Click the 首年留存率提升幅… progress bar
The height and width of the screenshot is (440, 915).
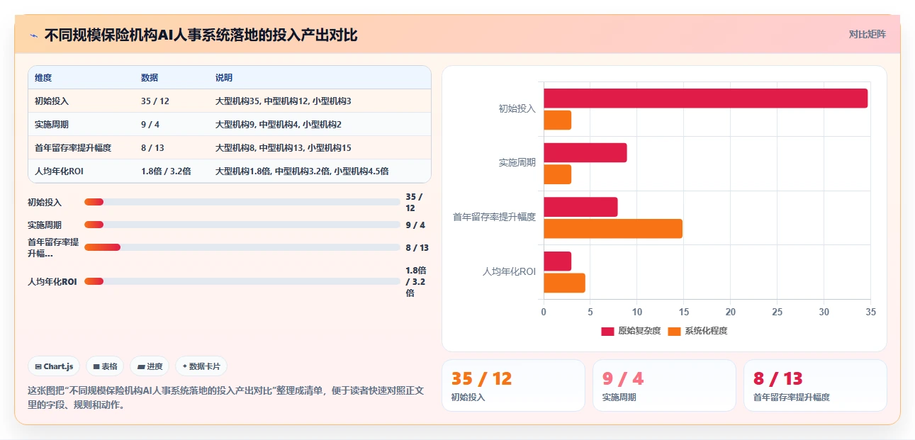click(x=242, y=247)
